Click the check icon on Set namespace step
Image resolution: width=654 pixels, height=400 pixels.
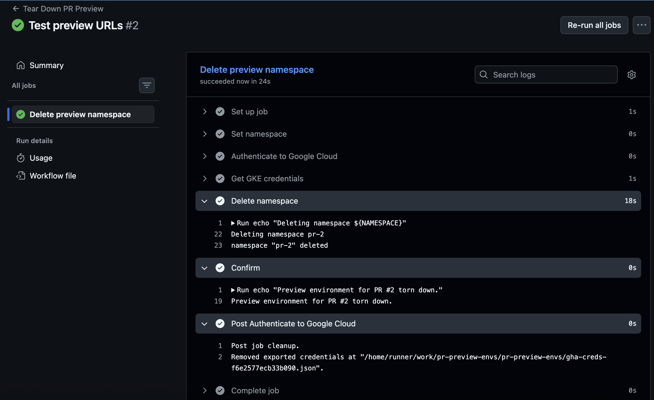(x=220, y=134)
